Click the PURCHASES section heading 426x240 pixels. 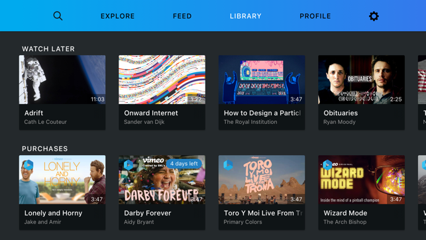point(45,149)
